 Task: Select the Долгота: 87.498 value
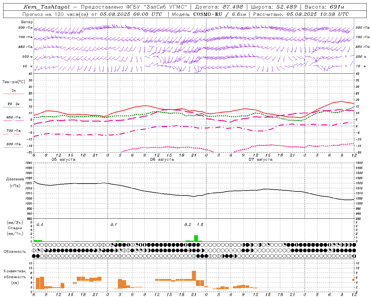coord(219,7)
